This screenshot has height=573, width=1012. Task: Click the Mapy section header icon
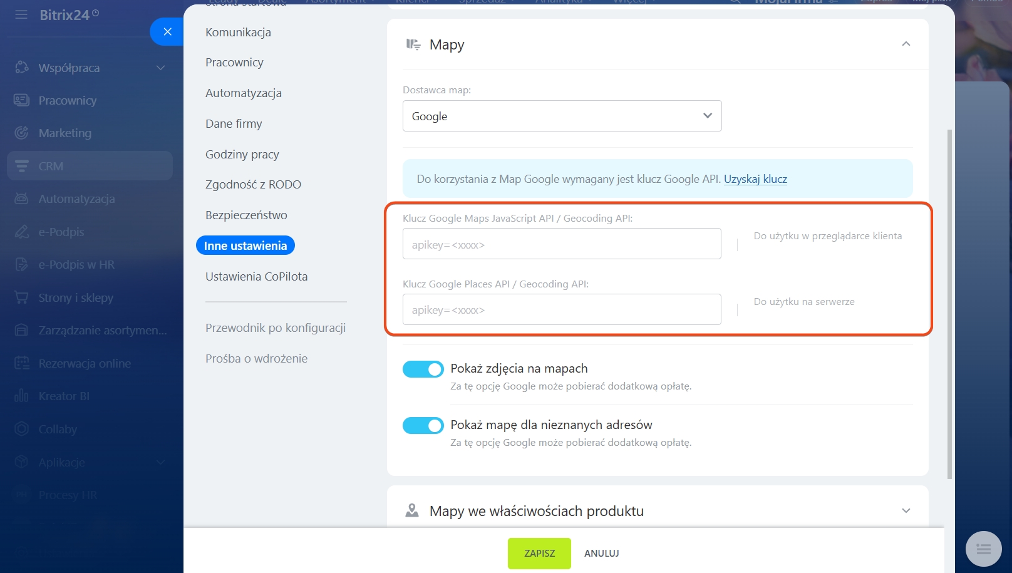click(x=413, y=44)
